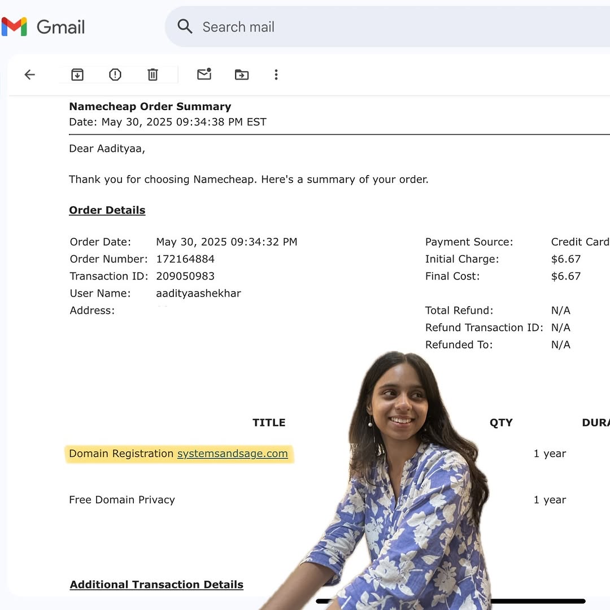Delete email with trash icon
Screen dimensions: 610x610
[x=152, y=75]
